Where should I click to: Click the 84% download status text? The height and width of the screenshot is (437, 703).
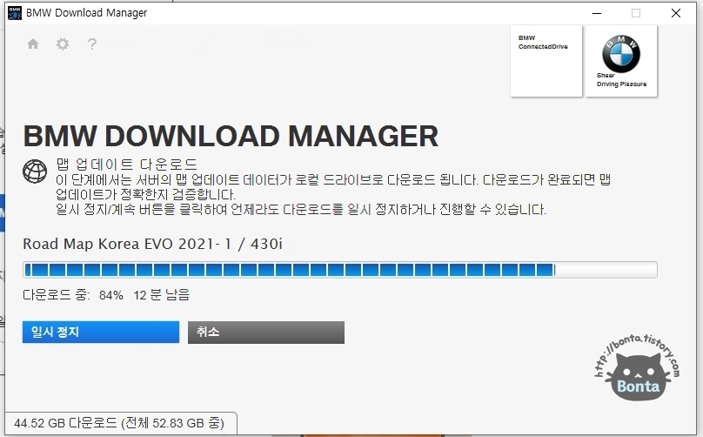coord(111,295)
